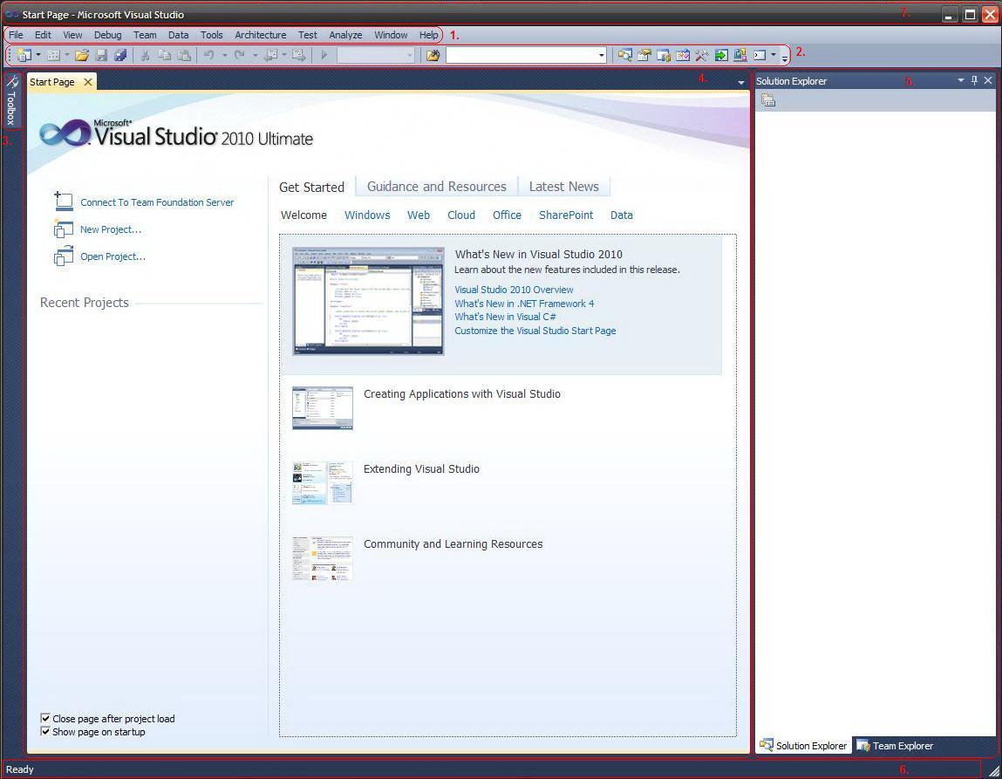Close the Solution Explorer panel
This screenshot has width=1002, height=779.
pyautogui.click(x=988, y=80)
